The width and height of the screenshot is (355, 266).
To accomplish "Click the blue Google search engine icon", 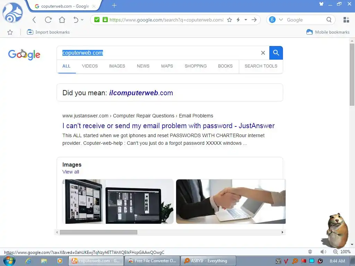I will pyautogui.click(x=272, y=20).
